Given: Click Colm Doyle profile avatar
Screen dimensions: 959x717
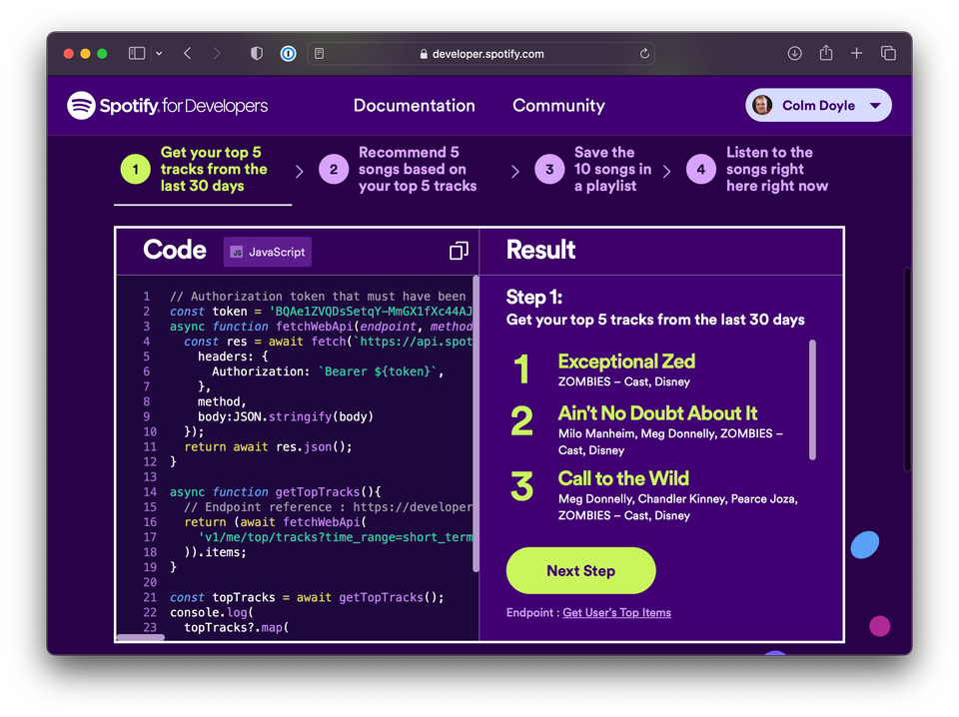Looking at the screenshot, I should pyautogui.click(x=762, y=105).
